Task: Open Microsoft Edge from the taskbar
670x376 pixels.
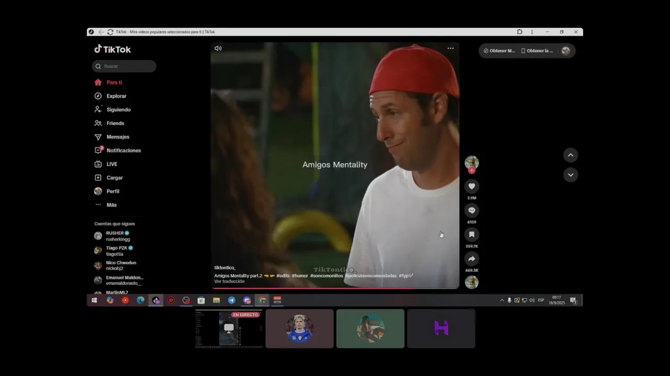Action: 140,300
